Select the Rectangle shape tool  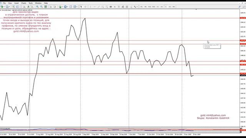point(111,7)
